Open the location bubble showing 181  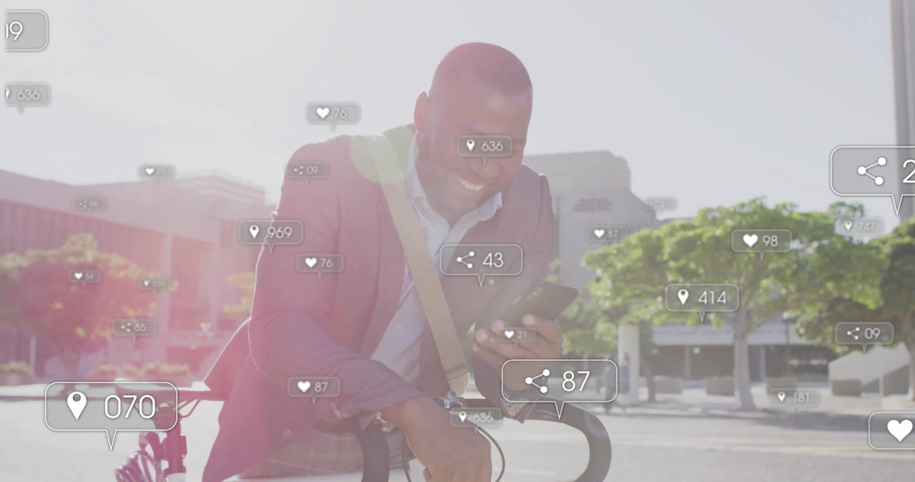point(794,397)
